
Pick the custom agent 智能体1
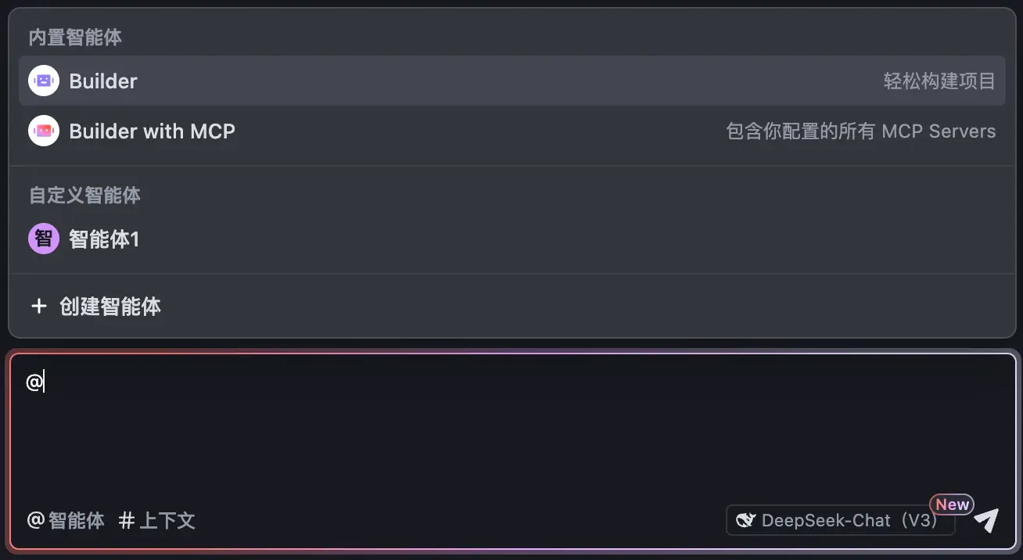pyautogui.click(x=511, y=239)
